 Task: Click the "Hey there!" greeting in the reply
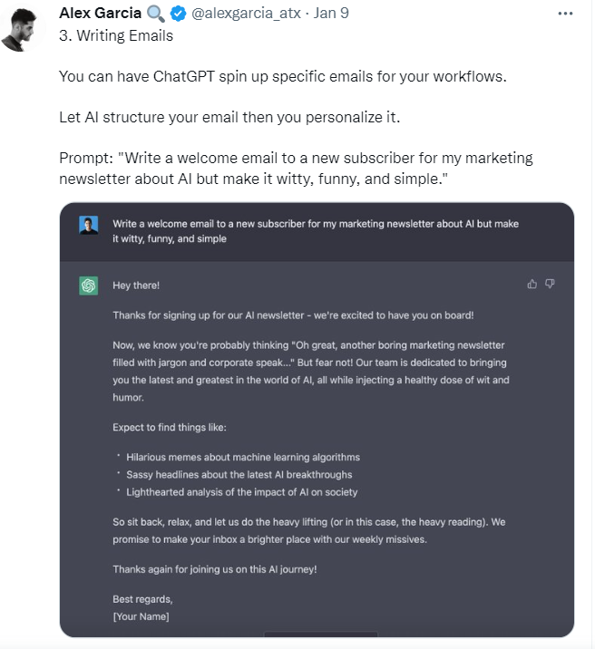click(136, 286)
